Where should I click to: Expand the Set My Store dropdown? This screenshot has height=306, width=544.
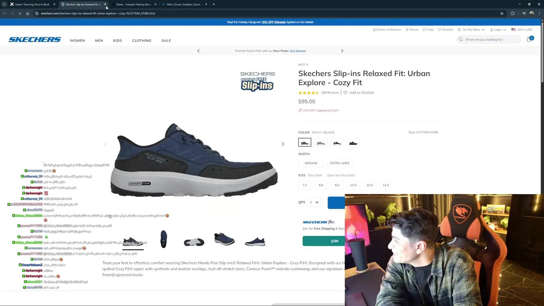[471, 30]
